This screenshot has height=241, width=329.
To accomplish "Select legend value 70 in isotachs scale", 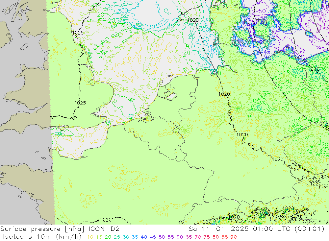I will click(x=198, y=237).
